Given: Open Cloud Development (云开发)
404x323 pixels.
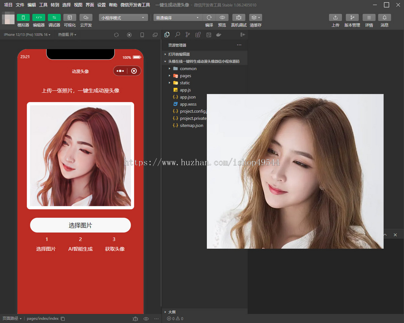Looking at the screenshot, I should click(x=86, y=17).
